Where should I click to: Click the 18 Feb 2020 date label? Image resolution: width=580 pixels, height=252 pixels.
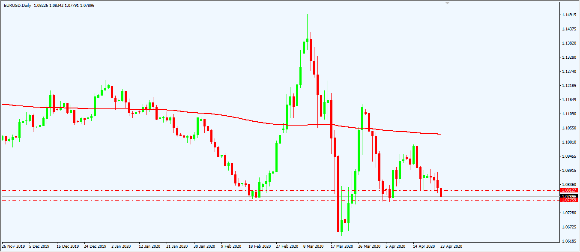(x=260, y=246)
